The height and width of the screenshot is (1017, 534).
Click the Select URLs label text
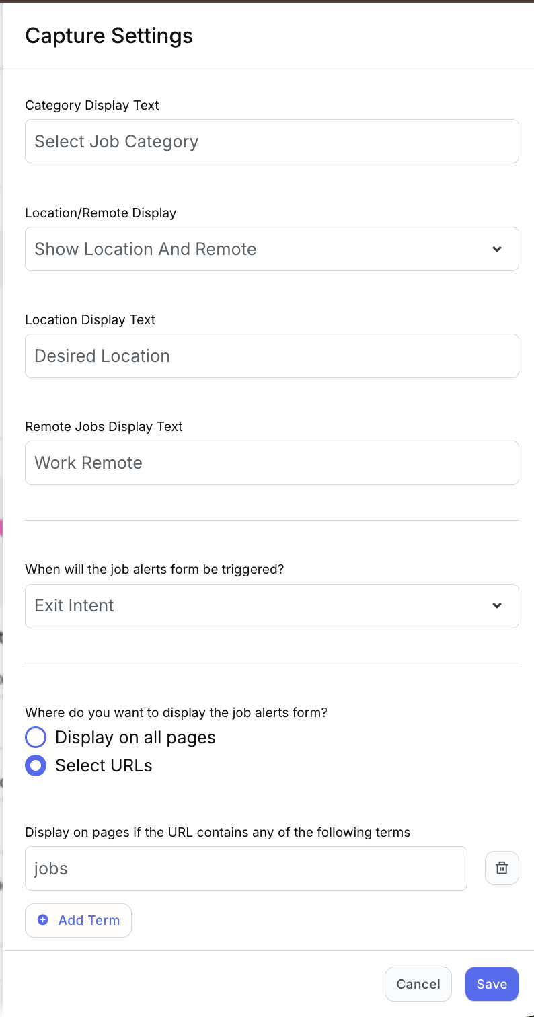click(104, 765)
